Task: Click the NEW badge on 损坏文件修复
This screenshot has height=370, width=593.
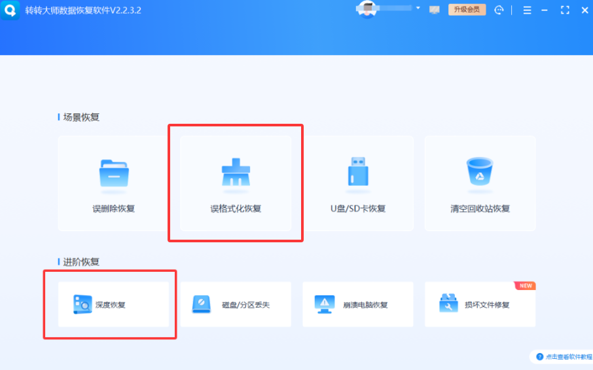Action: (526, 286)
